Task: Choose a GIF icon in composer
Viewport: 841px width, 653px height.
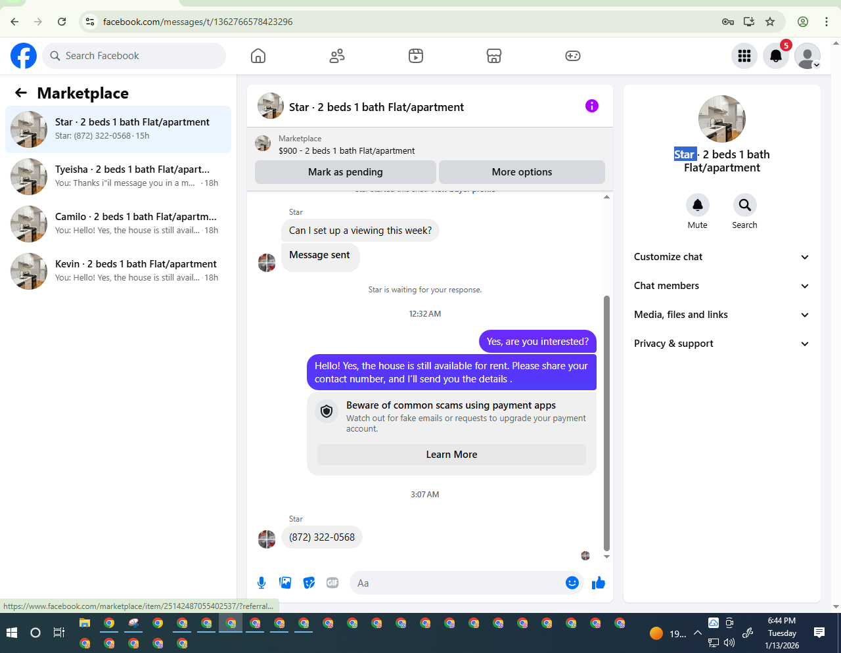Action: 332,583
